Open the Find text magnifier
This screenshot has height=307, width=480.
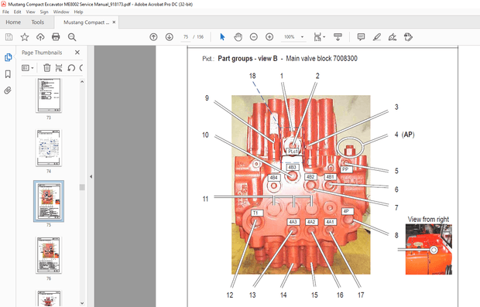[x=72, y=37]
